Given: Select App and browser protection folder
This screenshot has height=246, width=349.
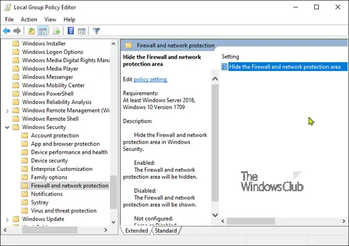Looking at the screenshot, I should click(x=65, y=144).
